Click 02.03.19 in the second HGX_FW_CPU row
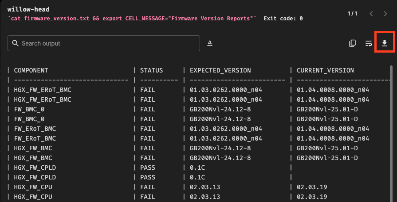 312,197
